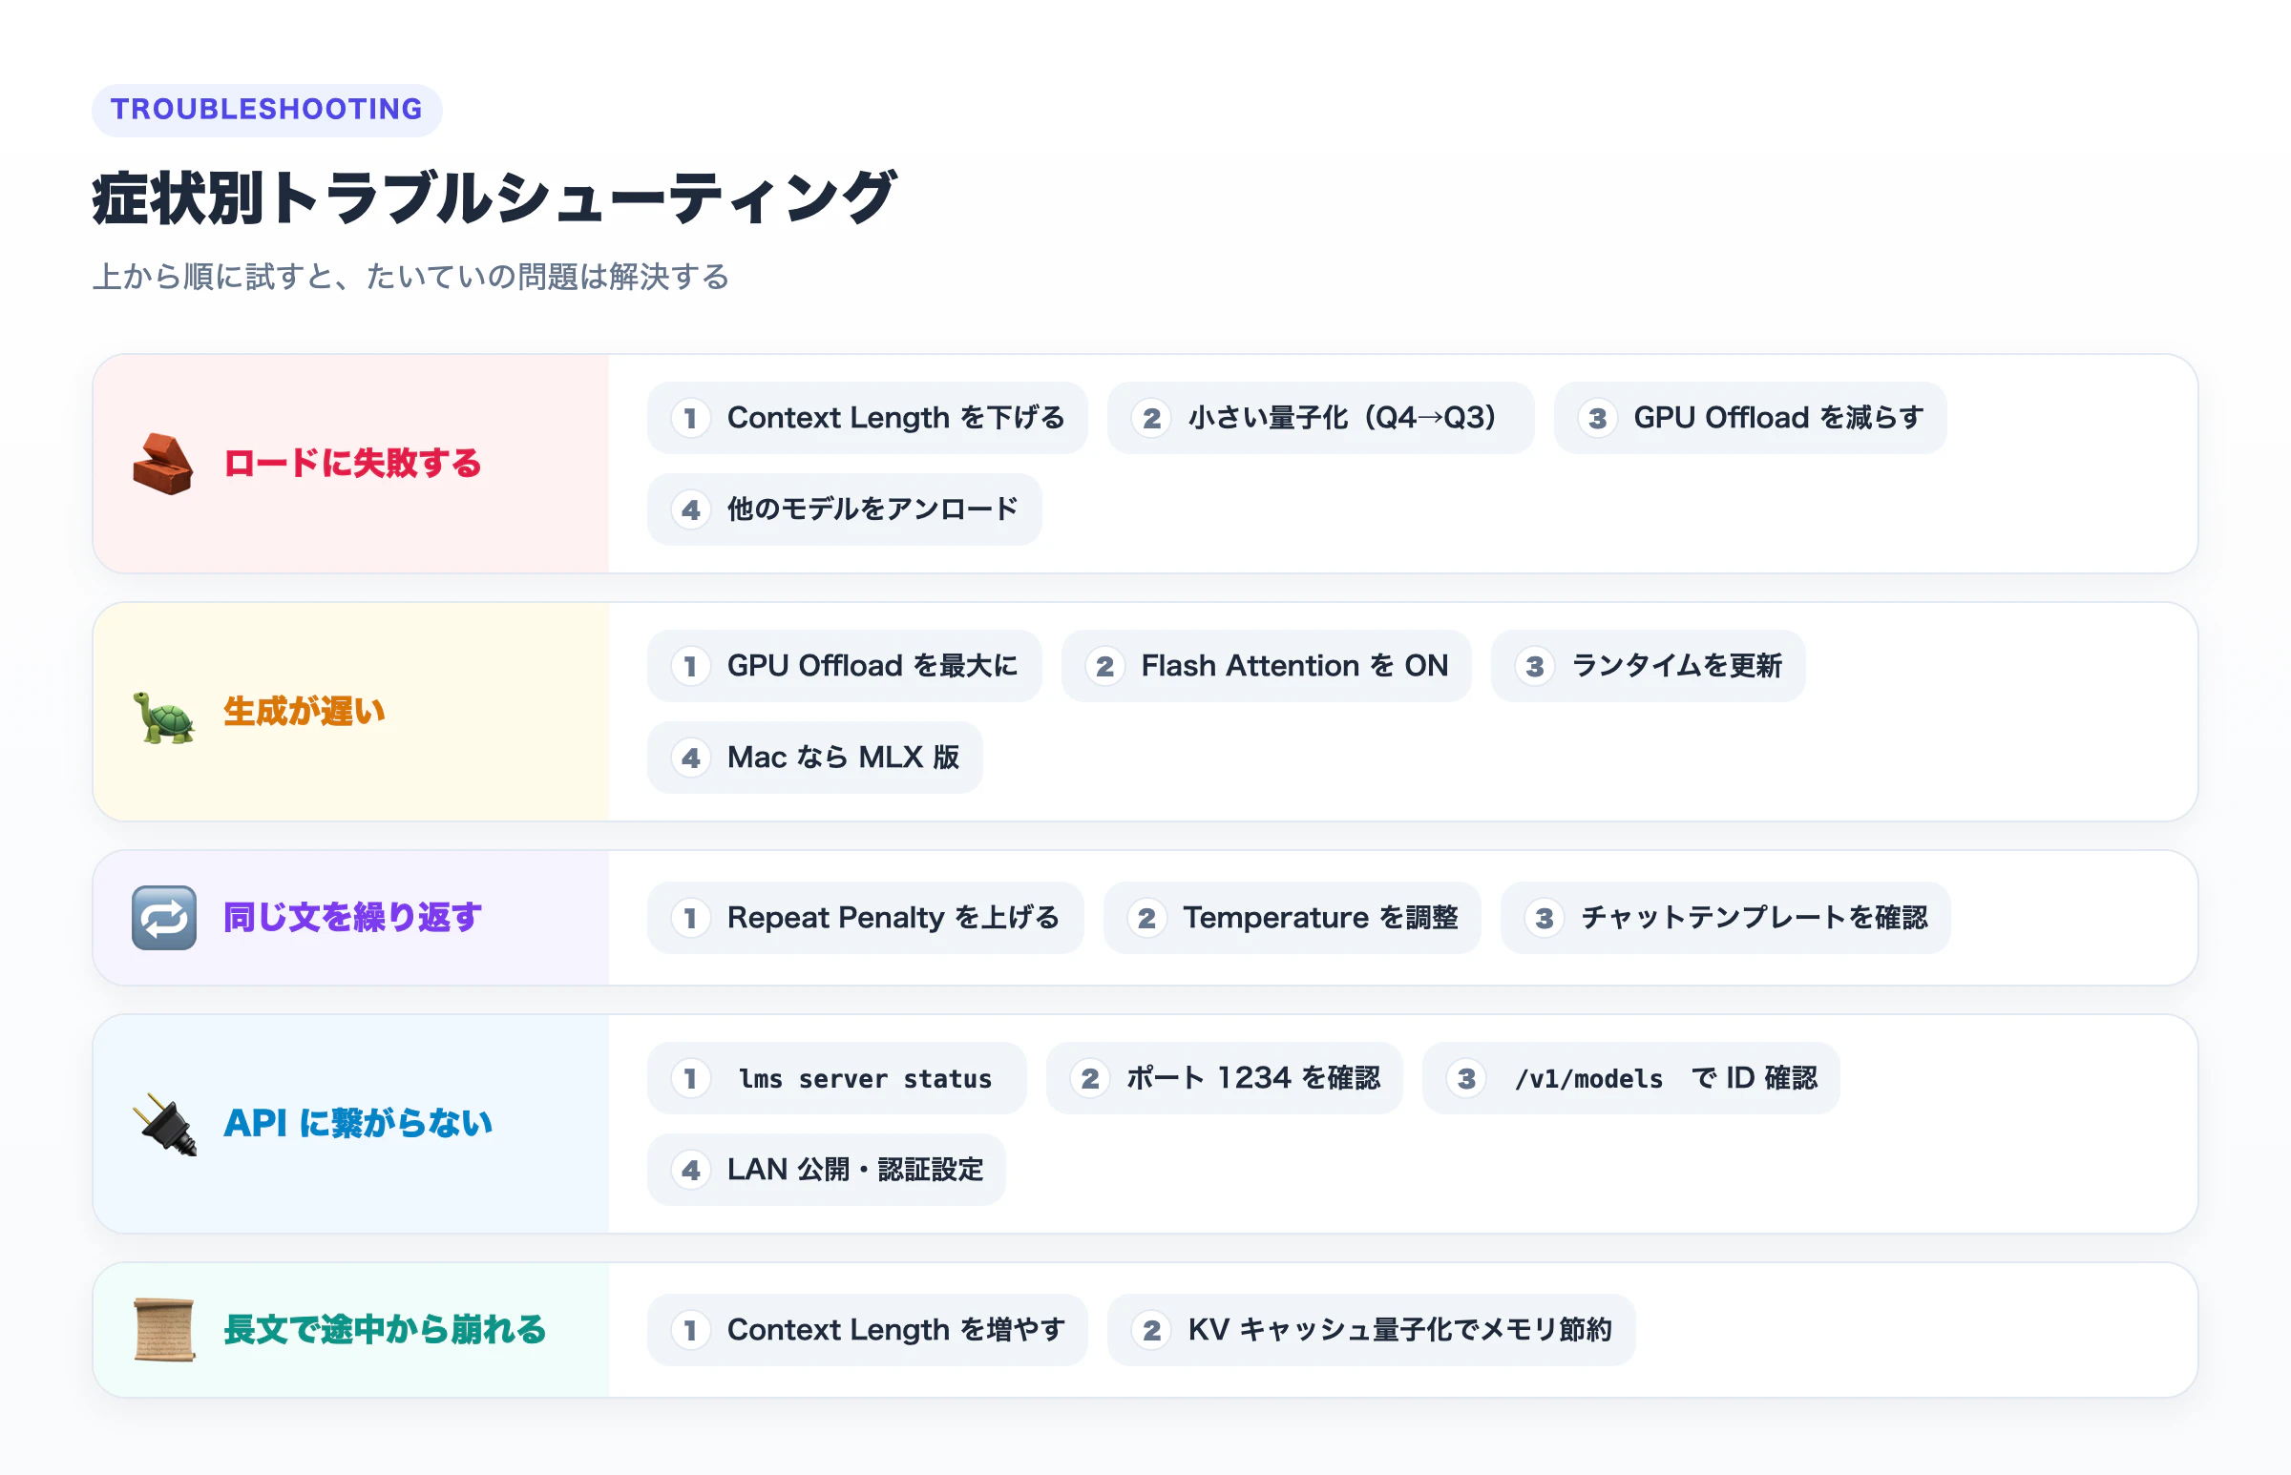Click the ランタイムを更新 chip
Image resolution: width=2291 pixels, height=1475 pixels.
(x=1648, y=666)
